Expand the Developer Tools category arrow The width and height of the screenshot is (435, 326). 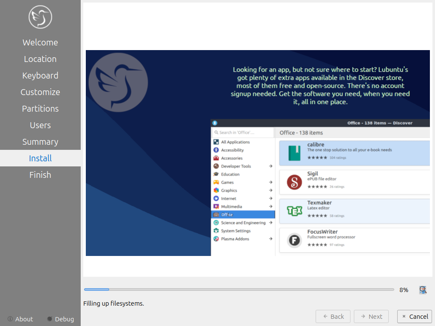pos(271,166)
